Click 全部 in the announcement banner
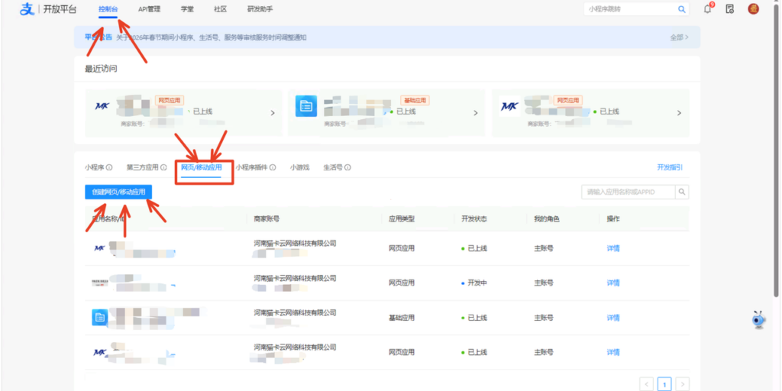782x391 pixels. 679,37
